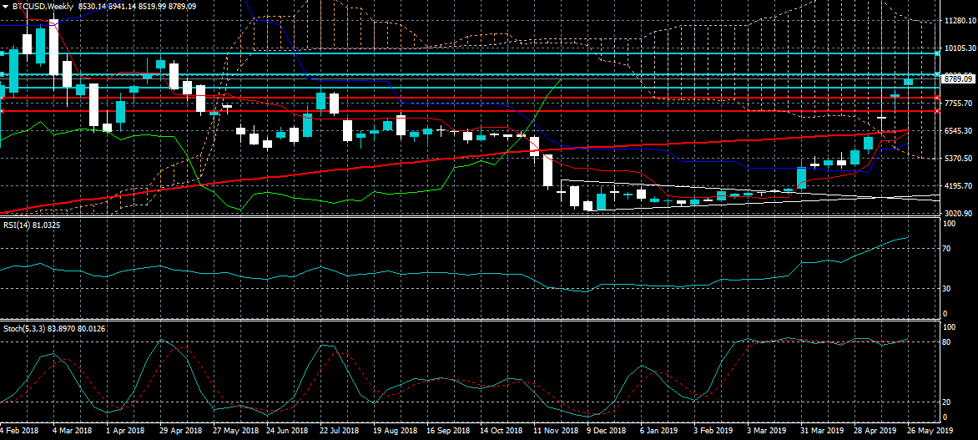Screen dimensions: 978x440
Task: Click the 16 Sep 2018 date label
Action: [x=448, y=431]
